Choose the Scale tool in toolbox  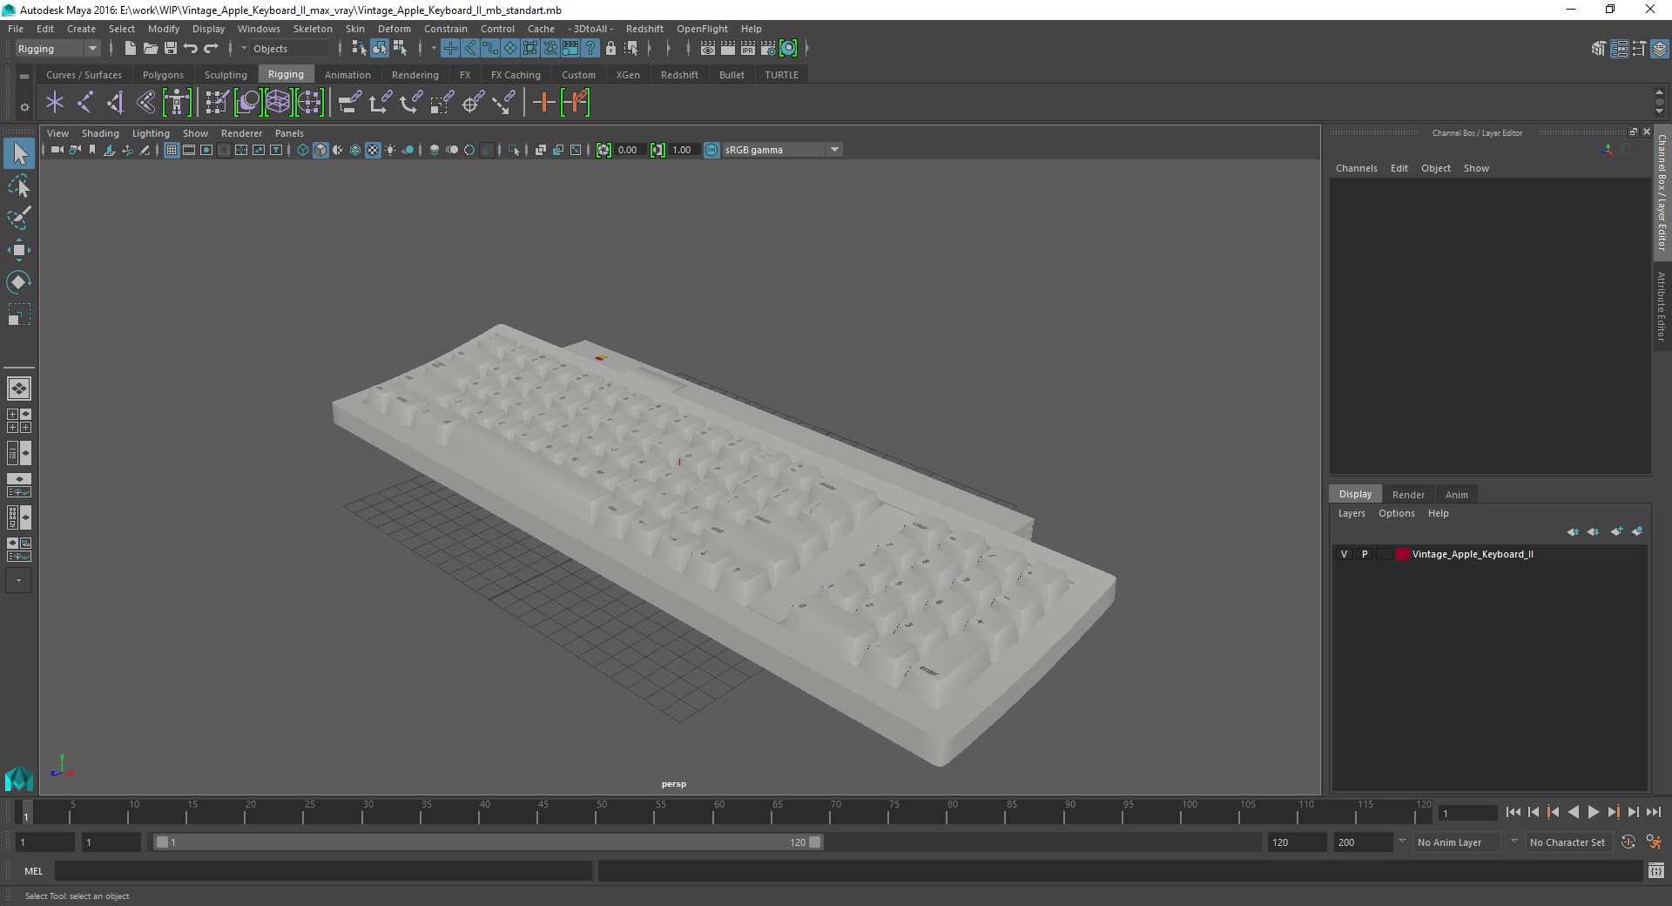point(19,314)
